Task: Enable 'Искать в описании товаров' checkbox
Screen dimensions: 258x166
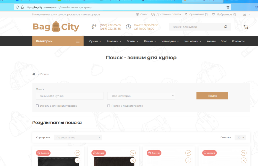Action: (x=37, y=106)
